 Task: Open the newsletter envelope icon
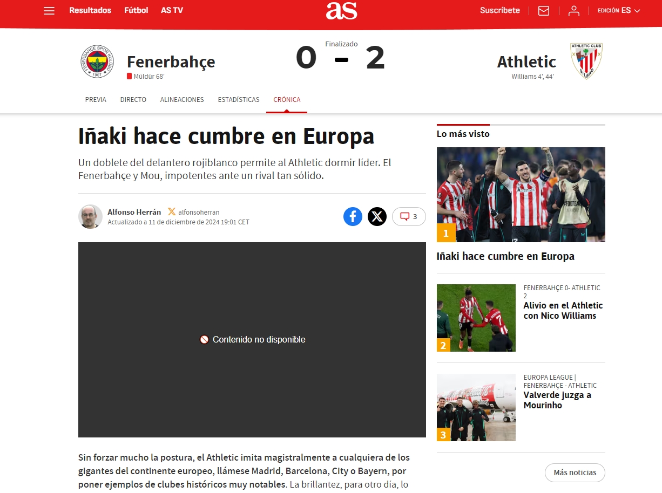click(x=544, y=11)
